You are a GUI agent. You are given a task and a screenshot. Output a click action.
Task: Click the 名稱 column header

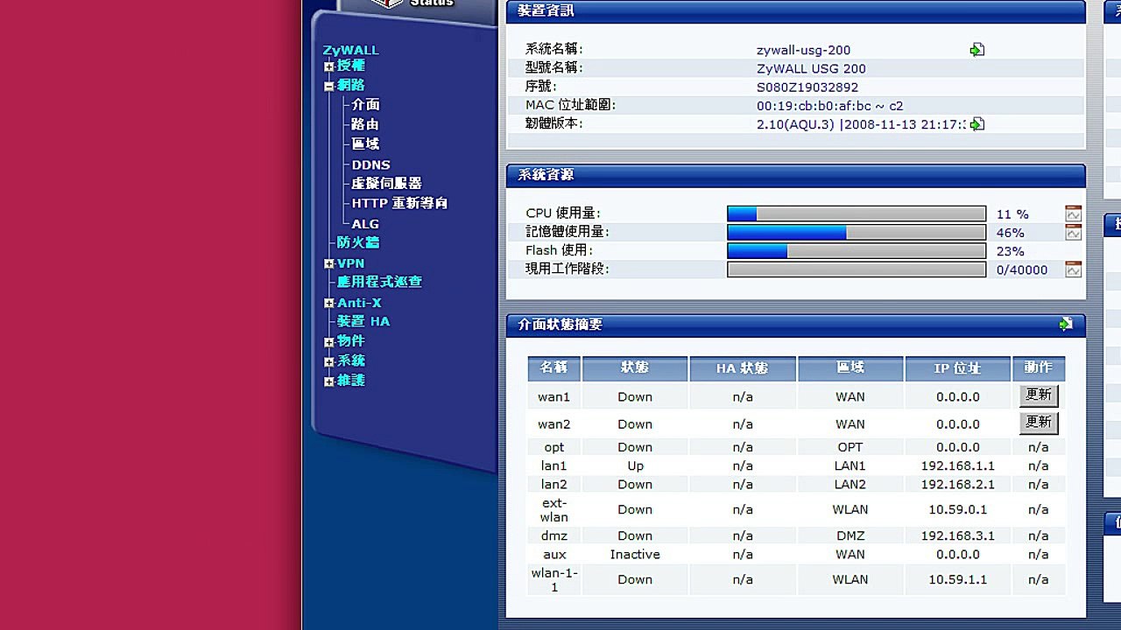tap(554, 368)
